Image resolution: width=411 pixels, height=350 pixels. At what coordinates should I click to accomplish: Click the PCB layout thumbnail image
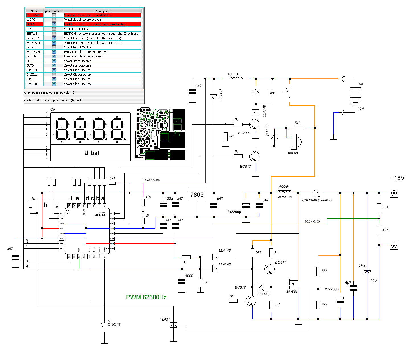point(160,134)
